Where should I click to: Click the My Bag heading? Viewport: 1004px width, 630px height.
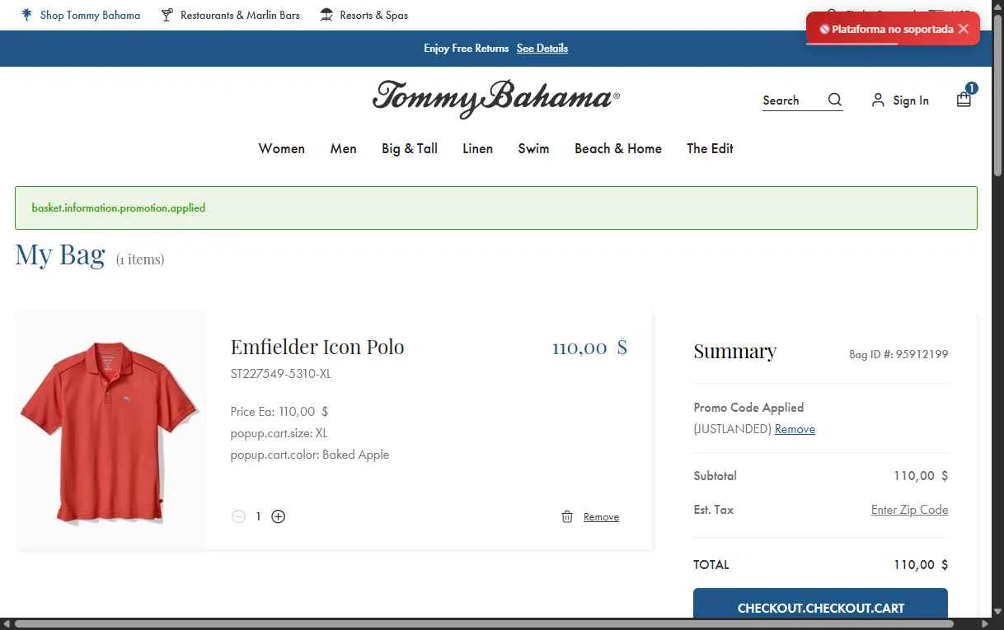(x=60, y=254)
